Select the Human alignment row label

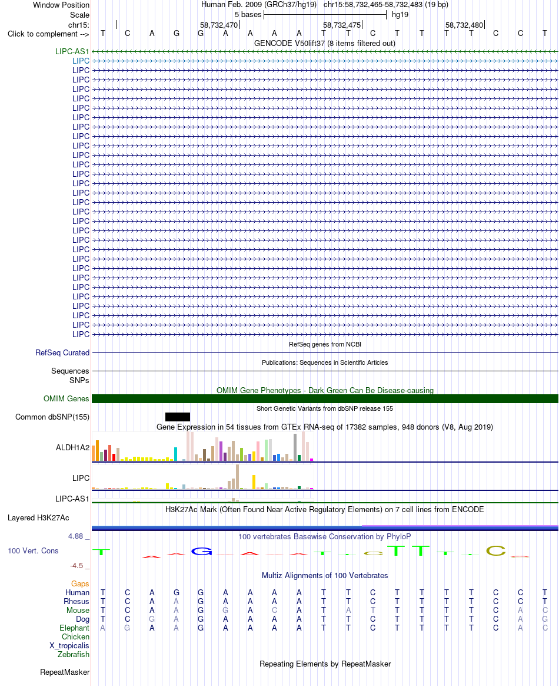click(77, 593)
